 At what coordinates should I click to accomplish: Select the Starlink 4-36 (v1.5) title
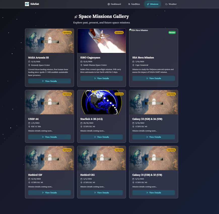click(x=91, y=119)
